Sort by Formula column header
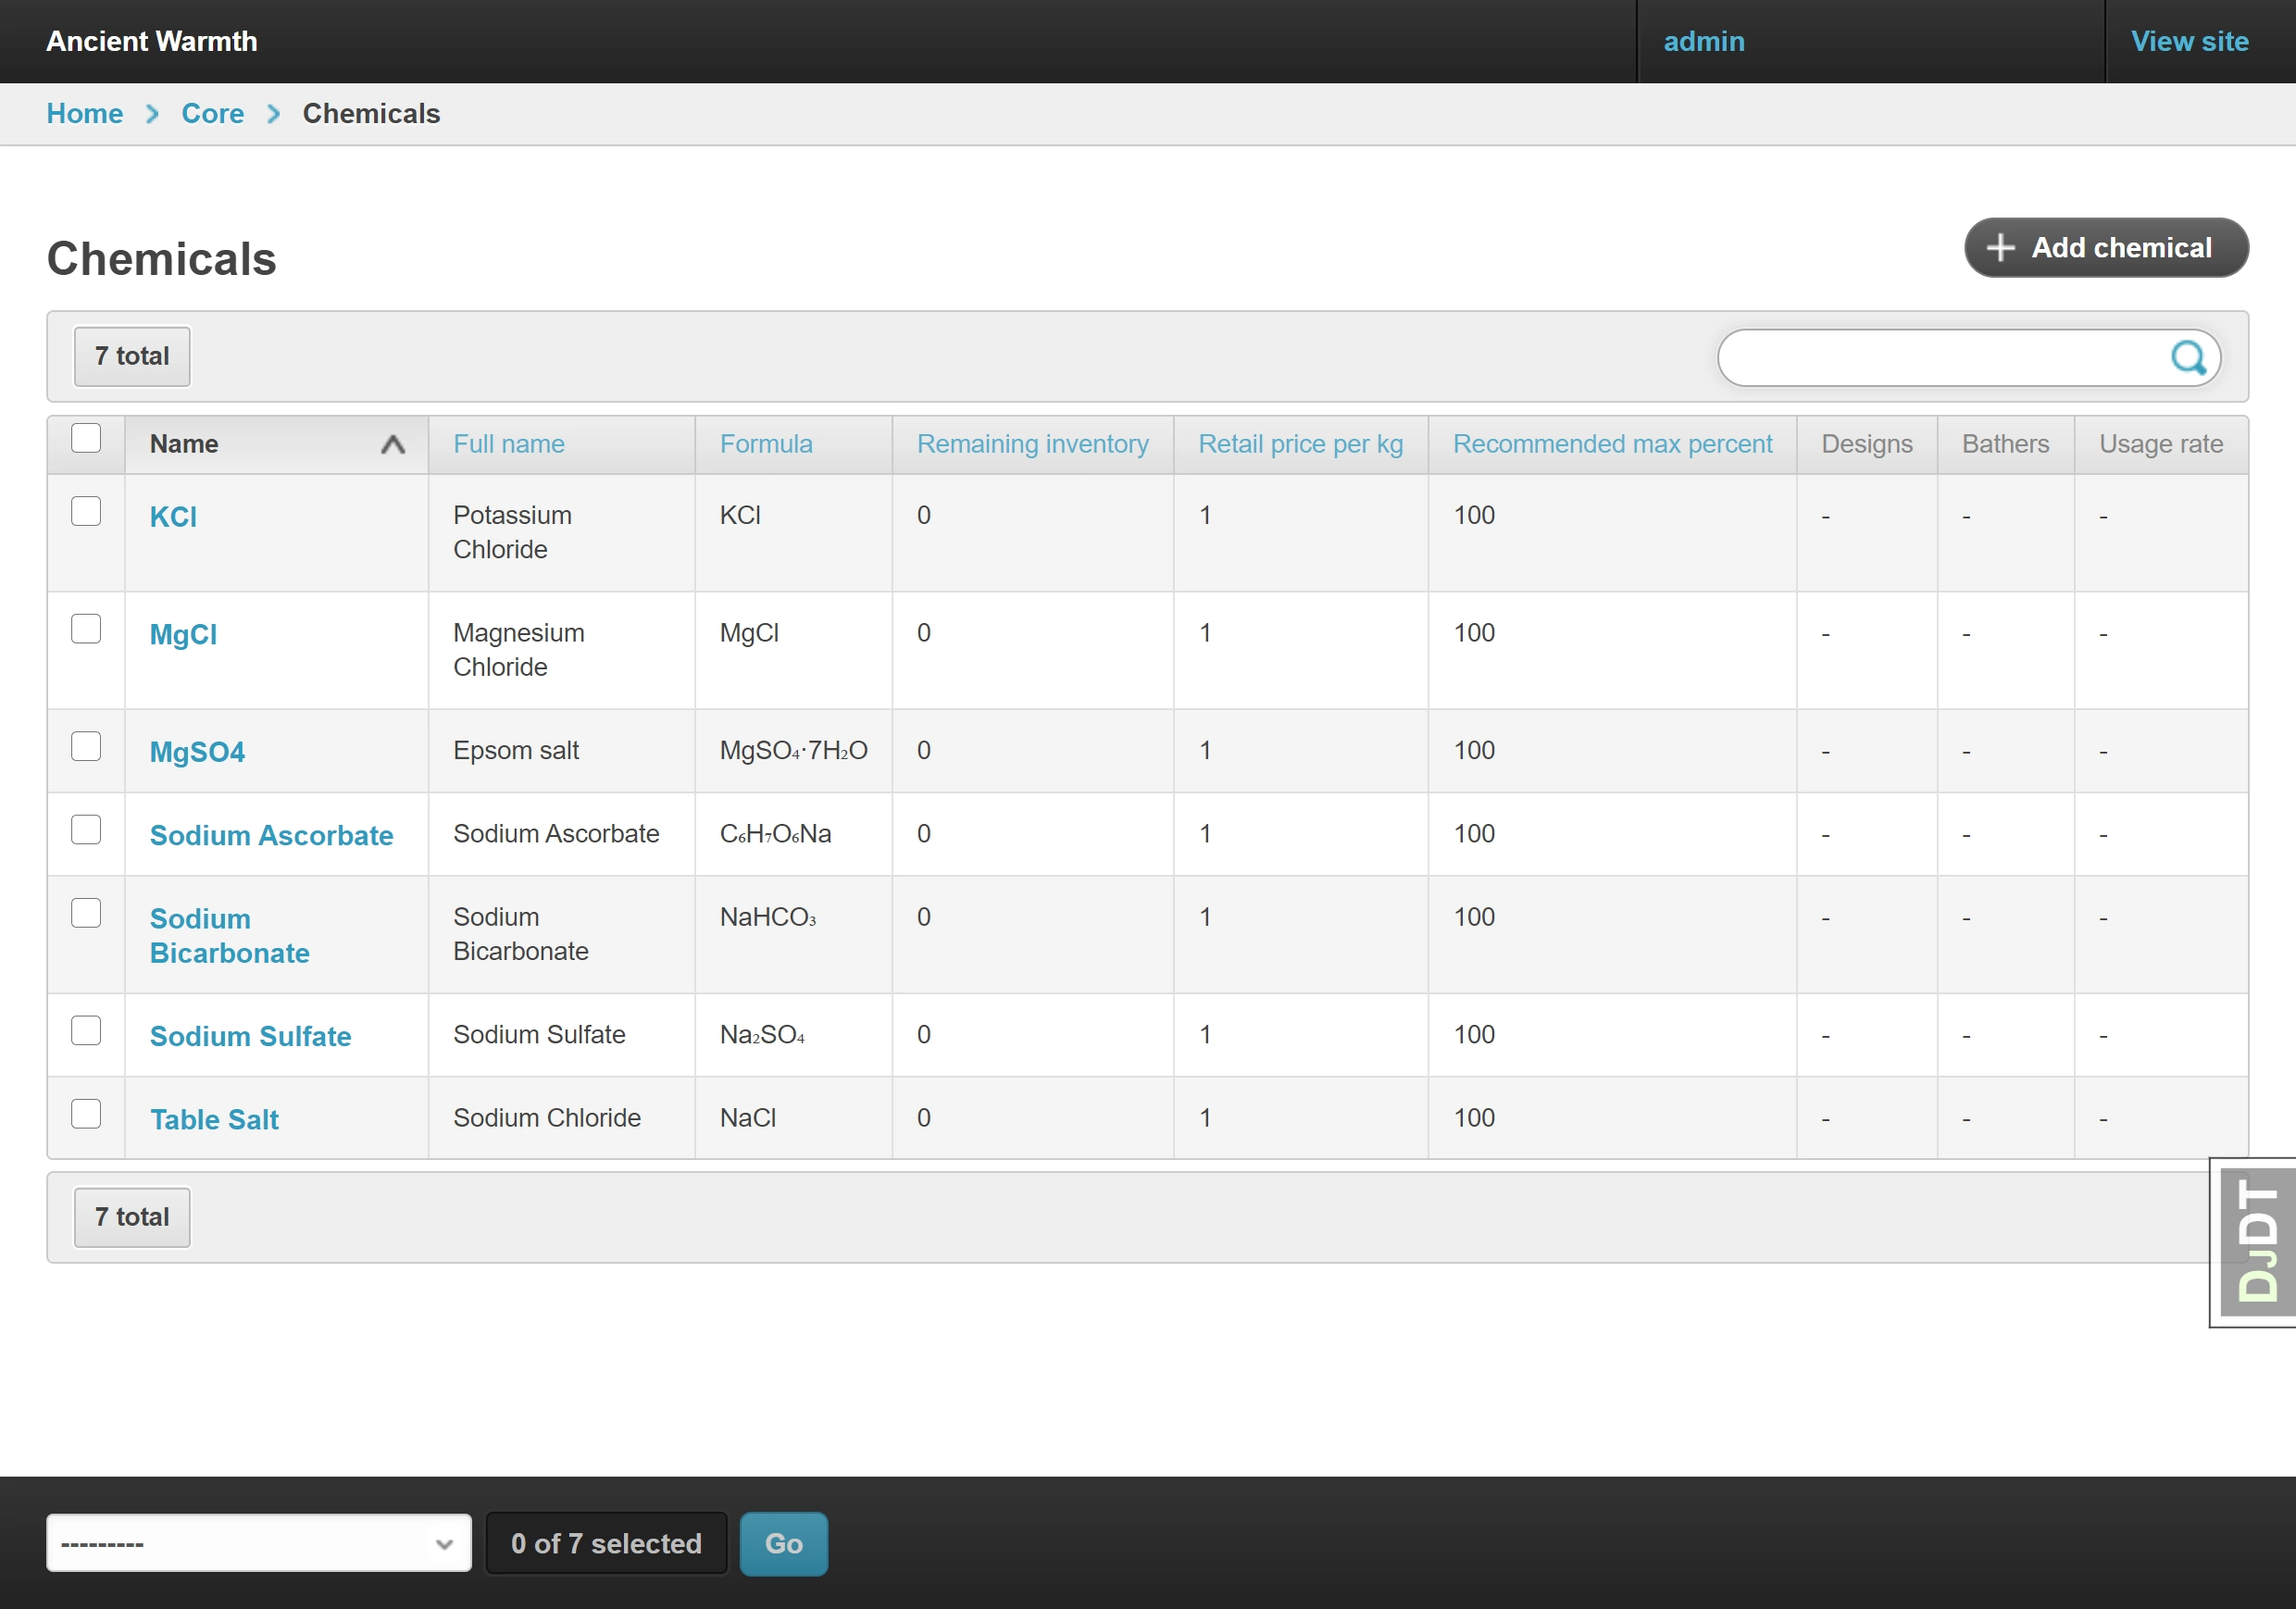This screenshot has height=1609, width=2296. (765, 444)
